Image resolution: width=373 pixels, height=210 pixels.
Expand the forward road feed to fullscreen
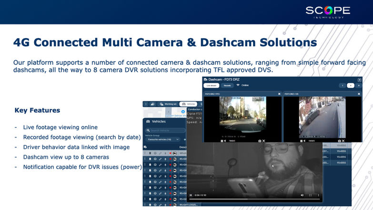coord(263,141)
